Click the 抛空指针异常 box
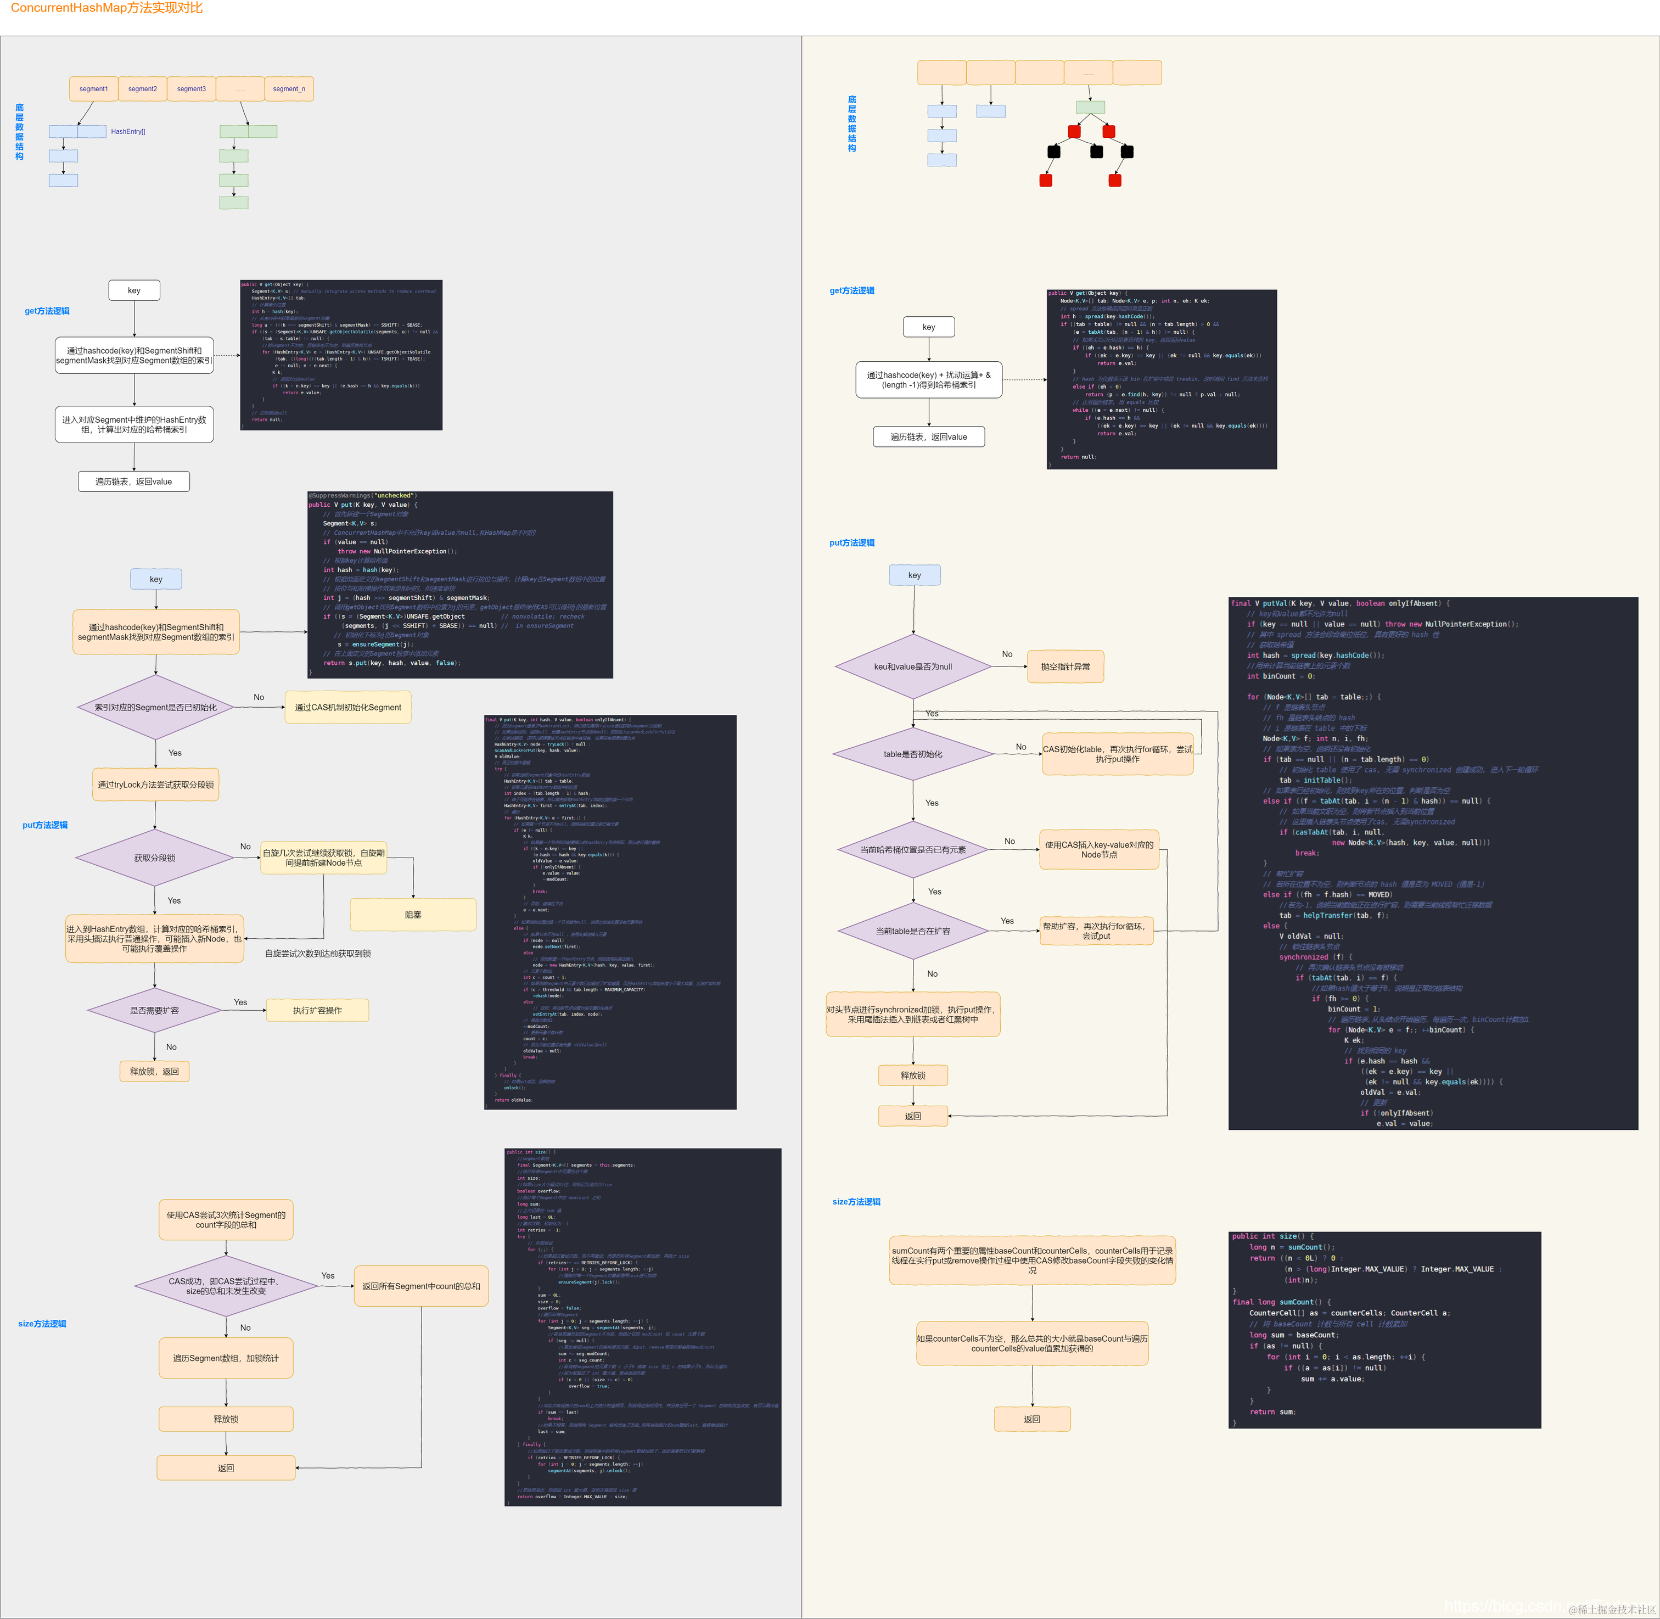Image resolution: width=1660 pixels, height=1619 pixels. [1065, 666]
